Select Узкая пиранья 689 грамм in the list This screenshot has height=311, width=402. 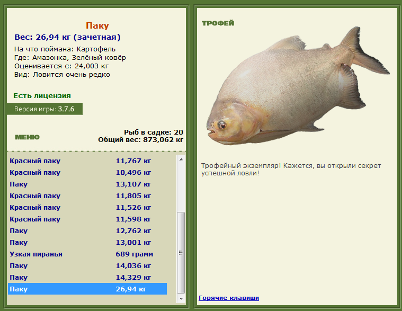(x=87, y=254)
